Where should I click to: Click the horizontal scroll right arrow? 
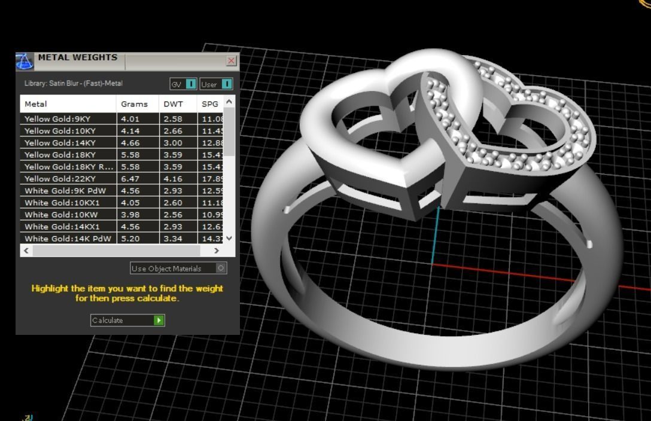pos(217,251)
